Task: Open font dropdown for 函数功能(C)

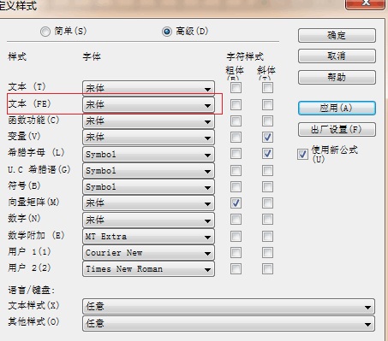Action: click(x=148, y=121)
